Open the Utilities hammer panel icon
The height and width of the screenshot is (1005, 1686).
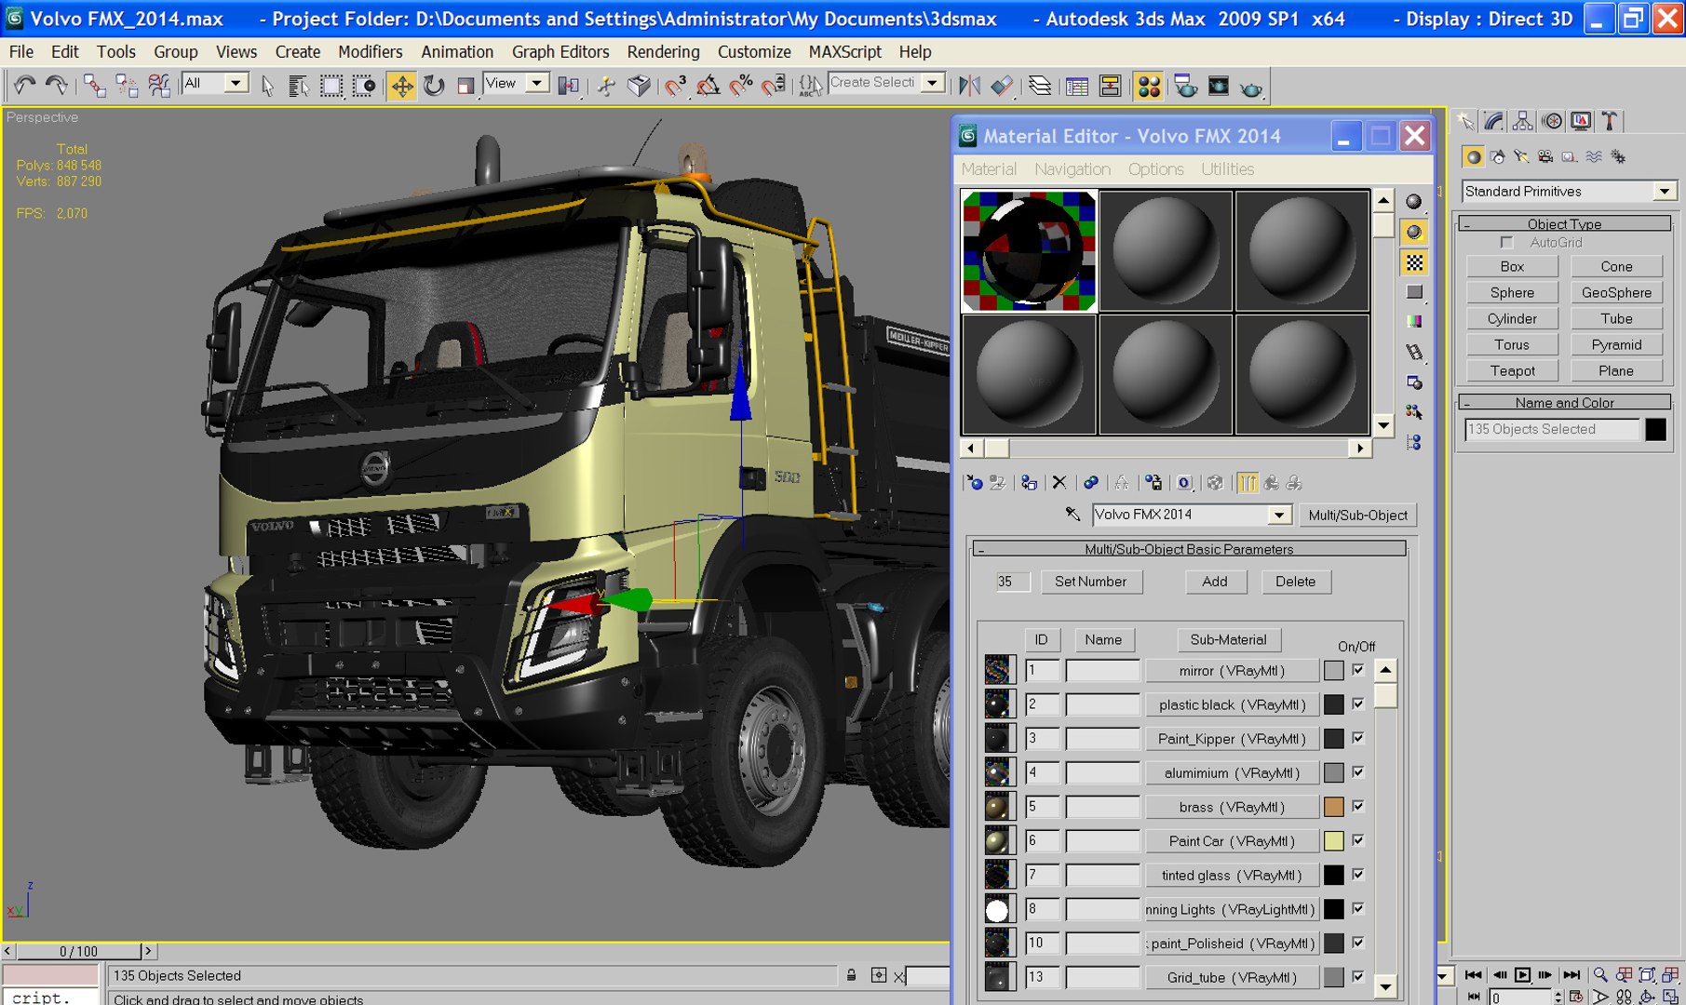1610,121
